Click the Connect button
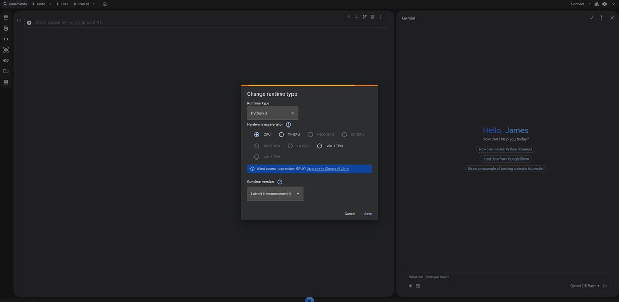 tap(578, 4)
